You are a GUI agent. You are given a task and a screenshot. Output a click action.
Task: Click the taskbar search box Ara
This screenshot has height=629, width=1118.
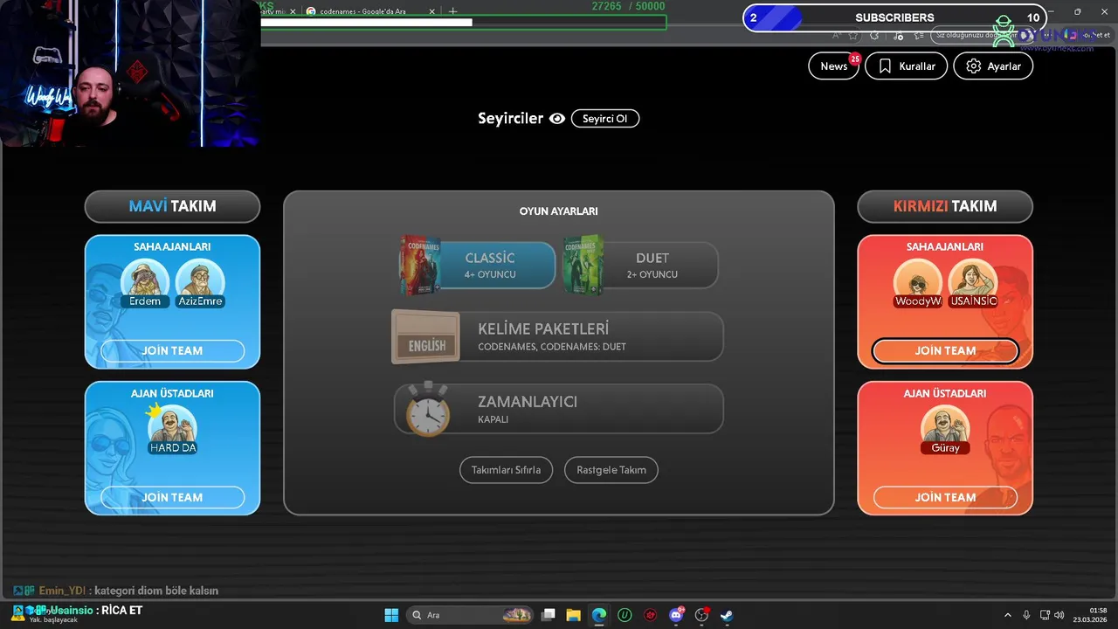pos(472,615)
